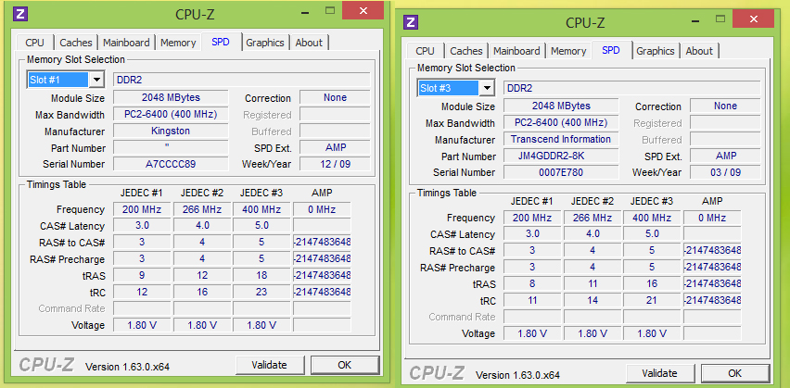This screenshot has height=388, width=790.
Task: Click the Kingston manufacturer field
Action: tap(171, 131)
